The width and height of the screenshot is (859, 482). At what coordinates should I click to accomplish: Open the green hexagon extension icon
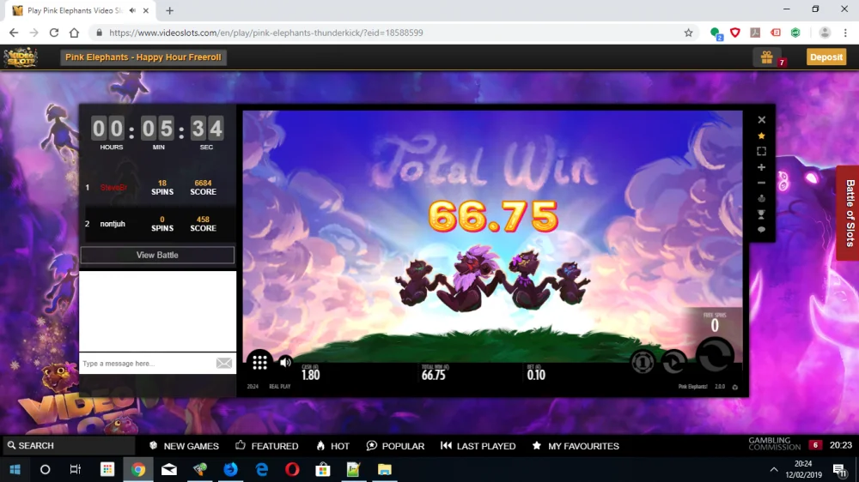coord(795,33)
